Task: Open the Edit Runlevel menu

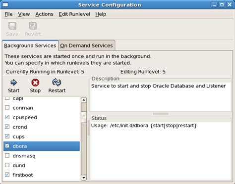Action: (74, 14)
